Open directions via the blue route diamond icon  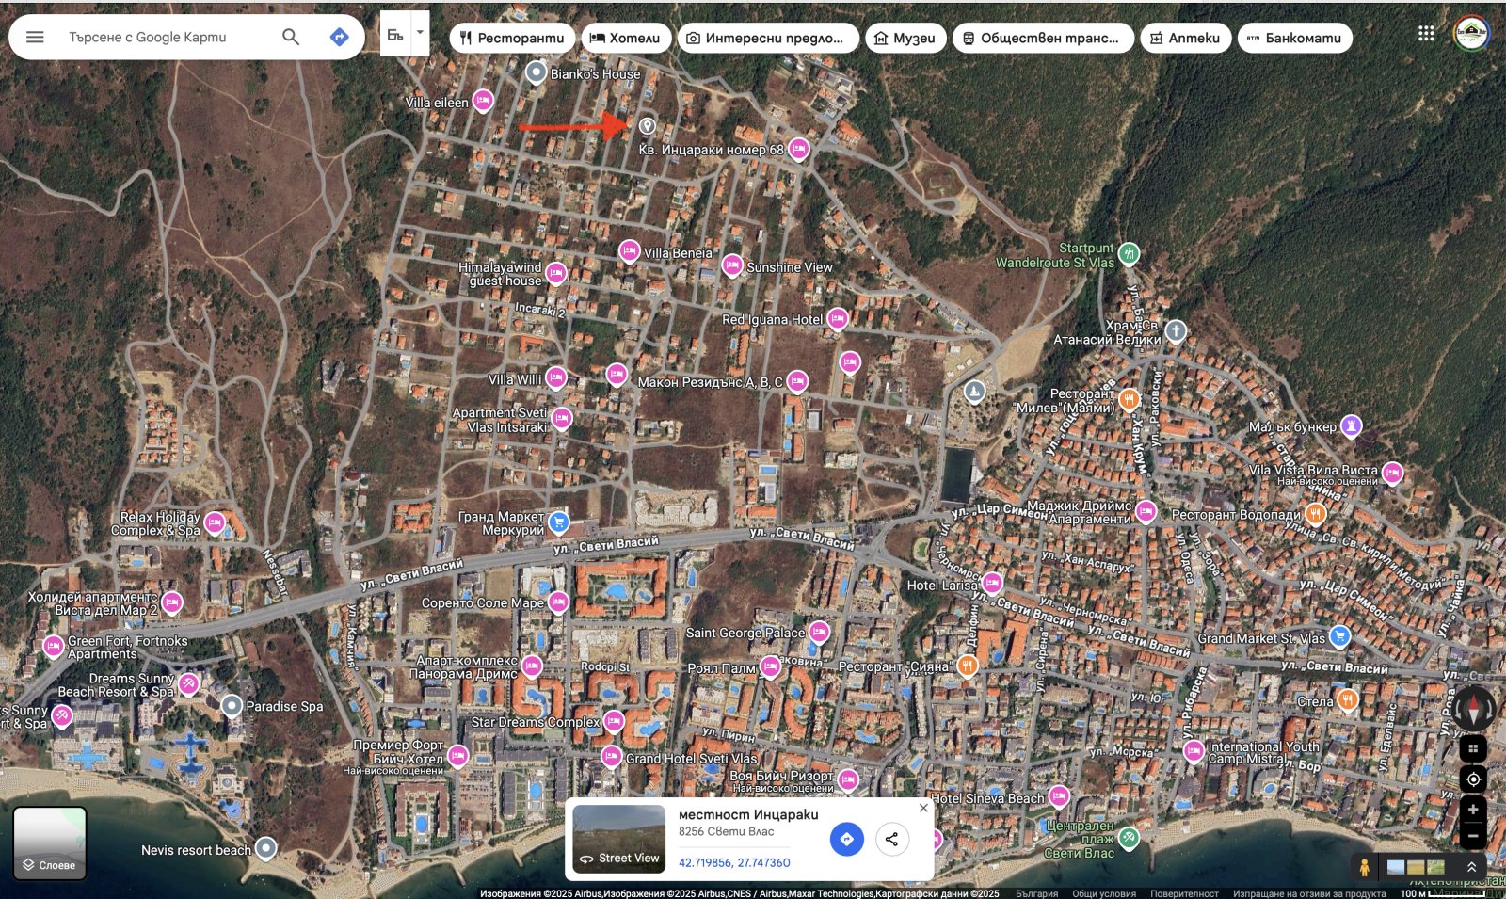click(340, 36)
